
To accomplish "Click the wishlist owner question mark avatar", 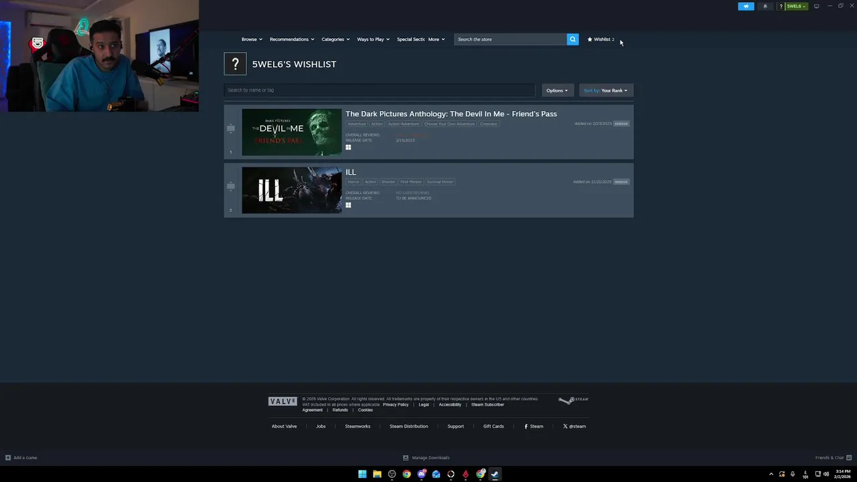I will click(x=235, y=64).
